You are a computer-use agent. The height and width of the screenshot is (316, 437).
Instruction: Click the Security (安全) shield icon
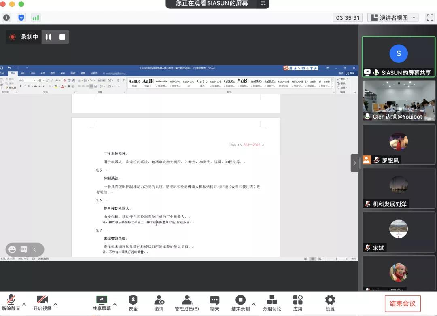tap(133, 300)
